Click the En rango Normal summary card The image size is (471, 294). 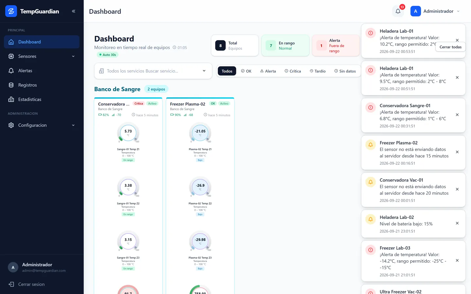click(x=285, y=46)
